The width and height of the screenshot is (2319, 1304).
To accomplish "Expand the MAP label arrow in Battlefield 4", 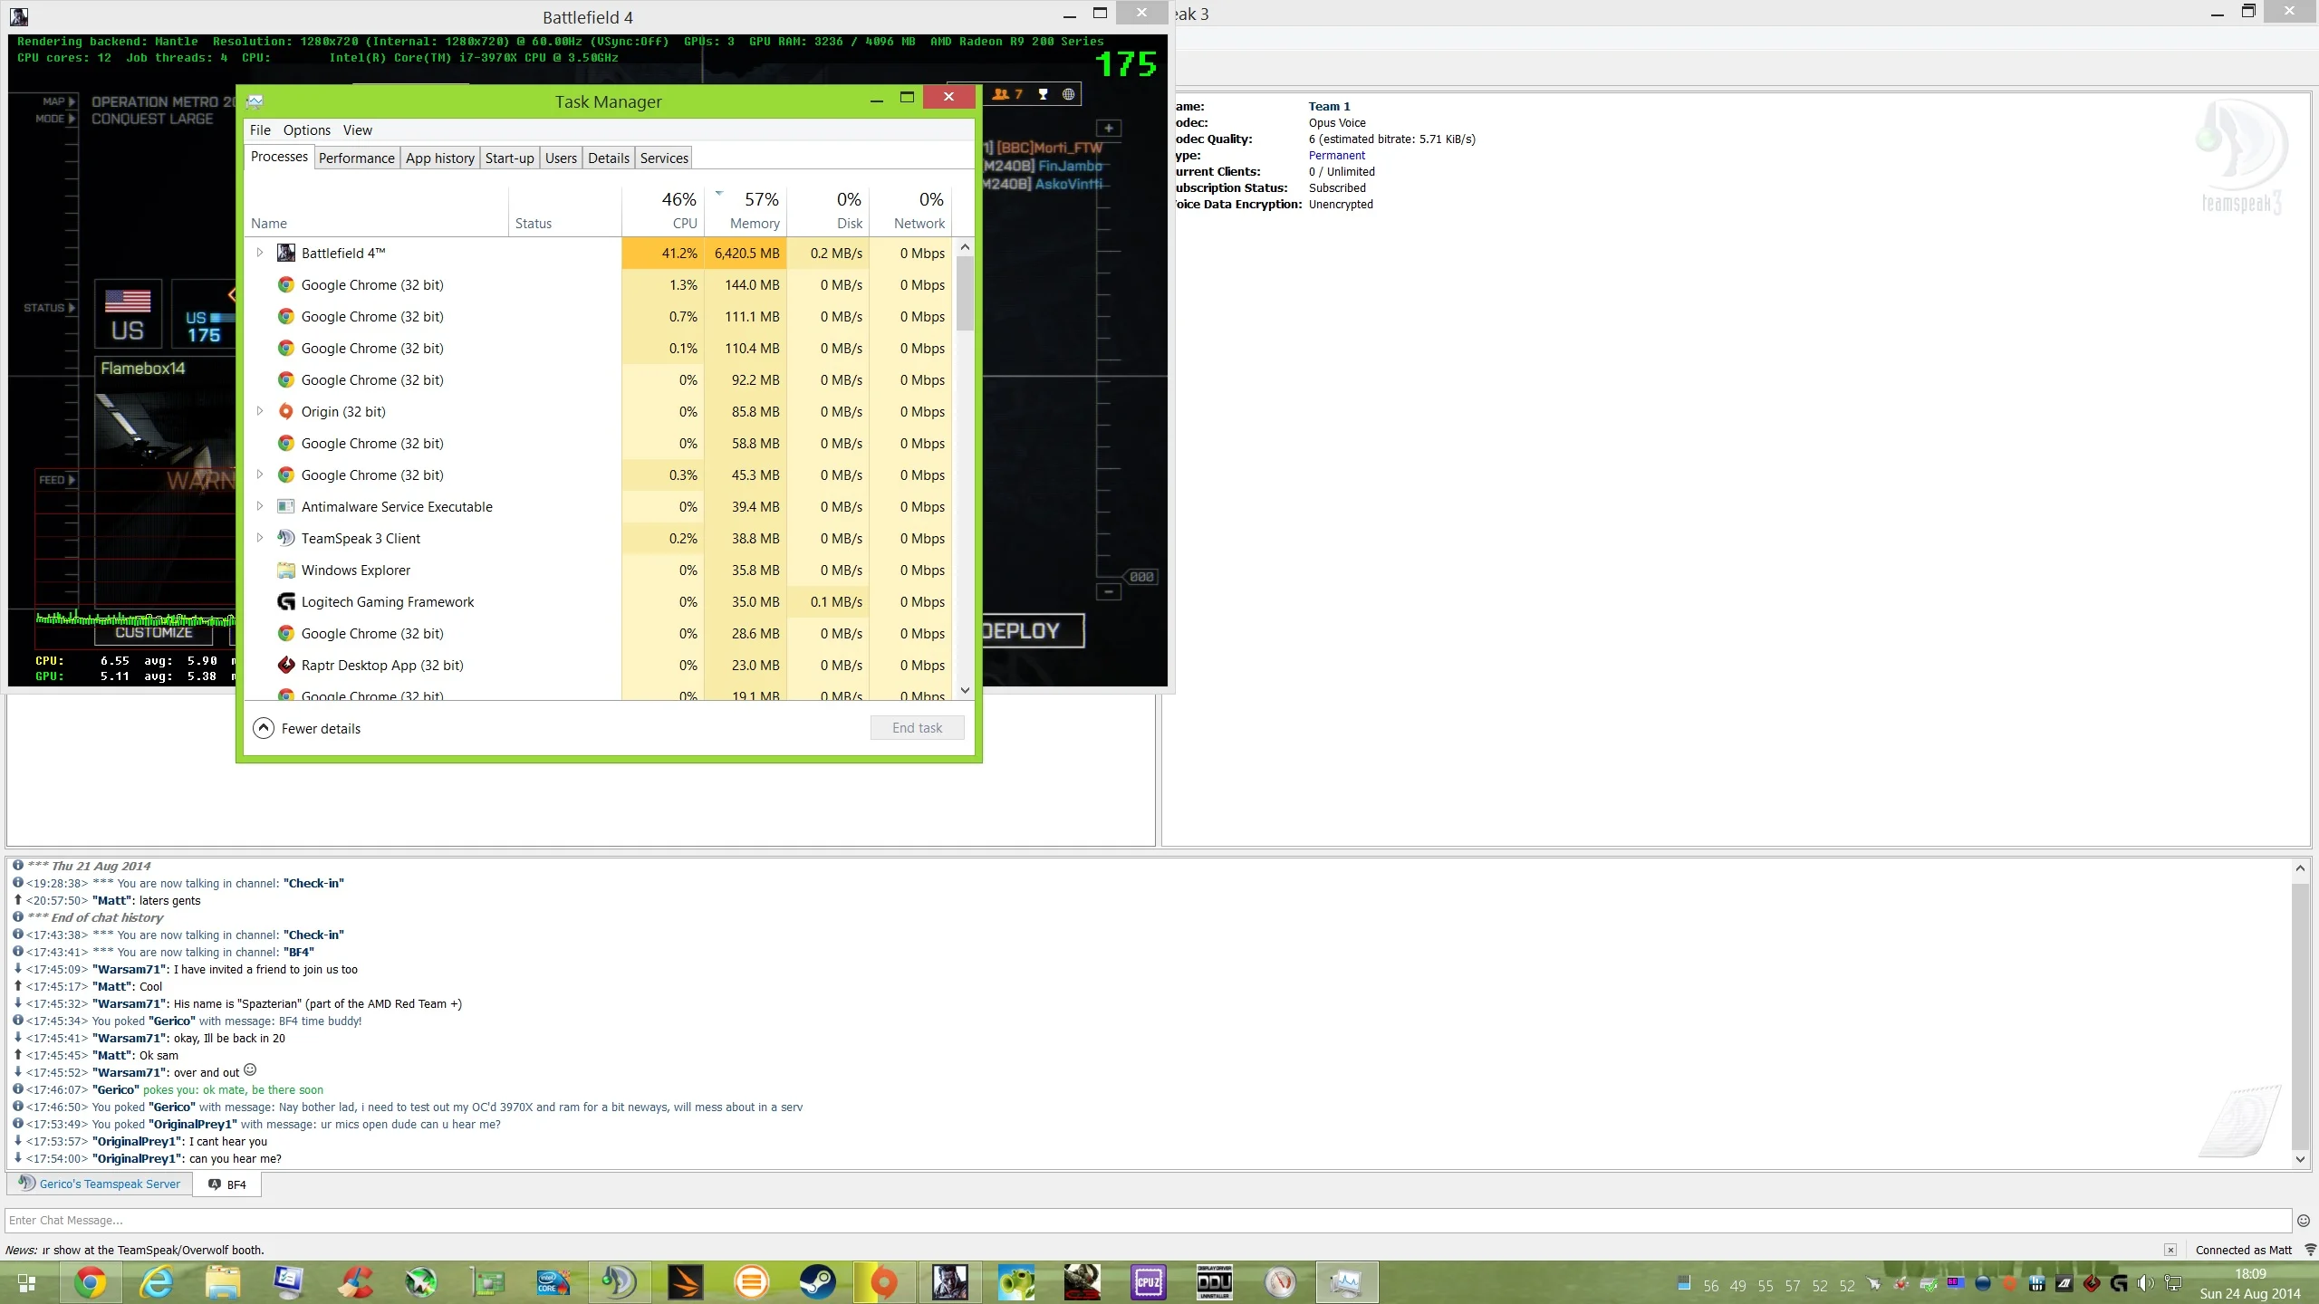I will click(72, 101).
